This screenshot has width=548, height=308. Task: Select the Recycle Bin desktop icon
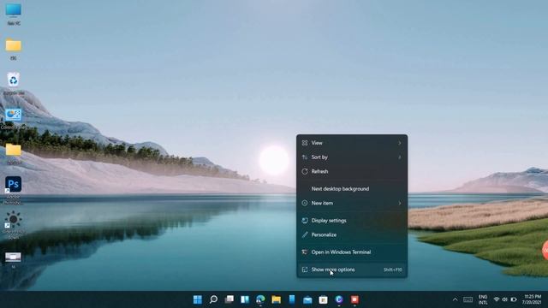tap(14, 83)
